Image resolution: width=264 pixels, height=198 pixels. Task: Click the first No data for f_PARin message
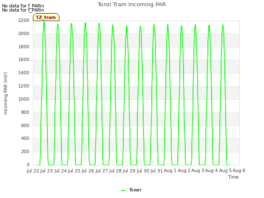(23, 6)
